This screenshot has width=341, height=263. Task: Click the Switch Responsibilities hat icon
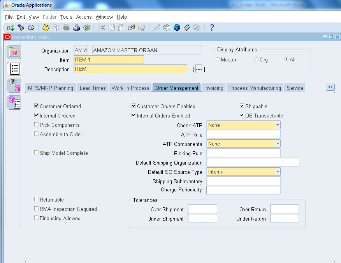click(x=66, y=28)
